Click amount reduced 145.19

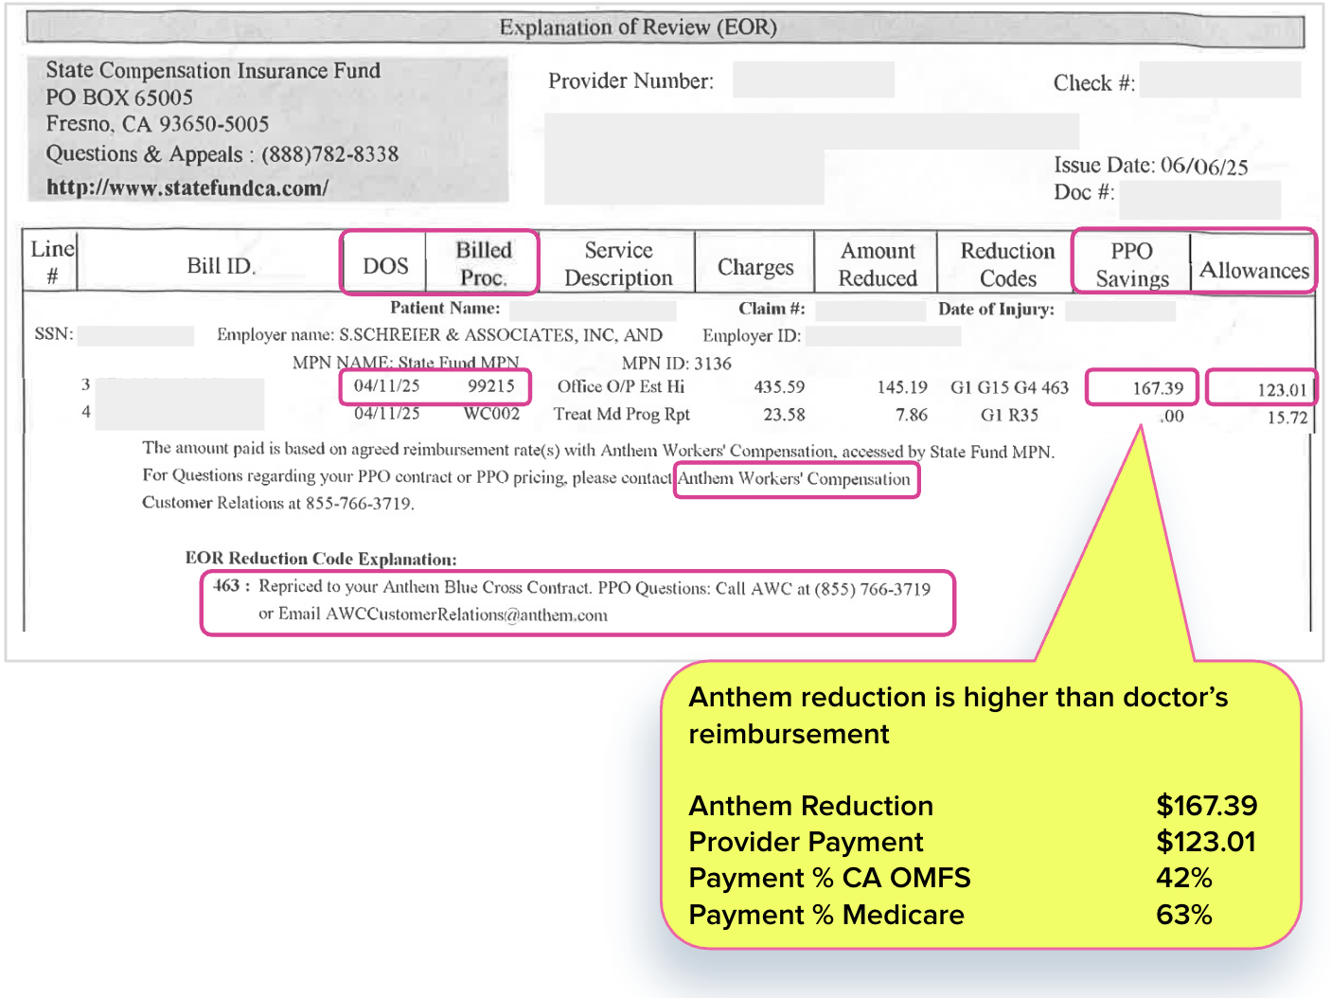click(902, 387)
